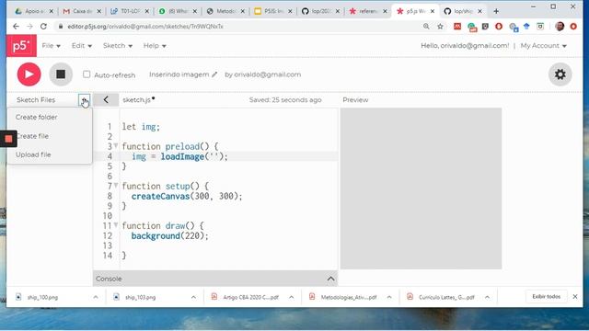The image size is (589, 331).
Task: Click the sketch.js file tab name
Action: [x=137, y=100]
